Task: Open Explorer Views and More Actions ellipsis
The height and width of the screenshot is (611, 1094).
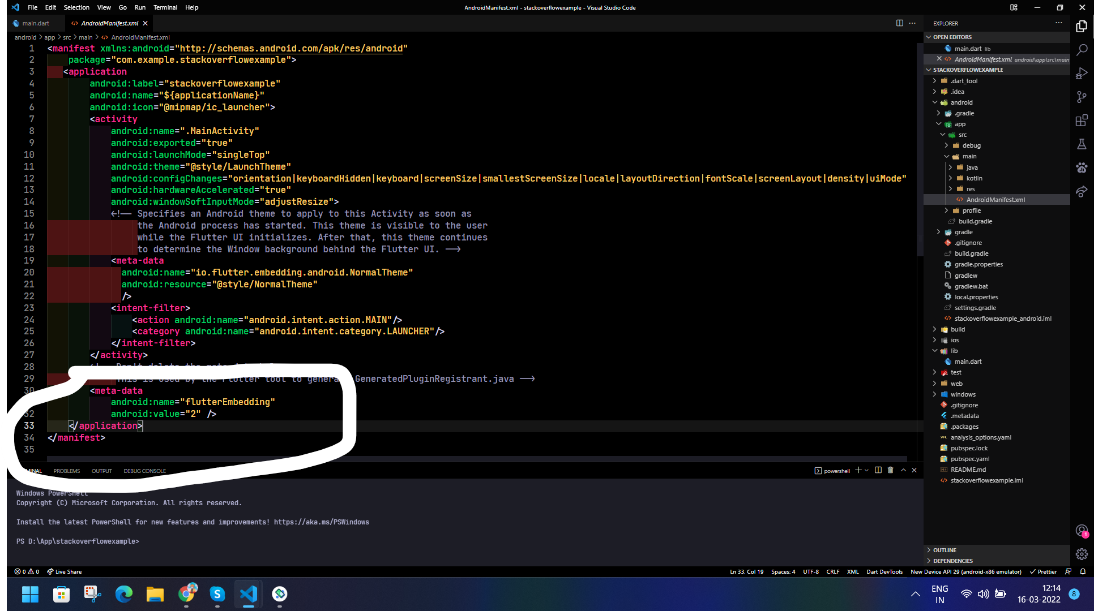Action: [x=1058, y=23]
